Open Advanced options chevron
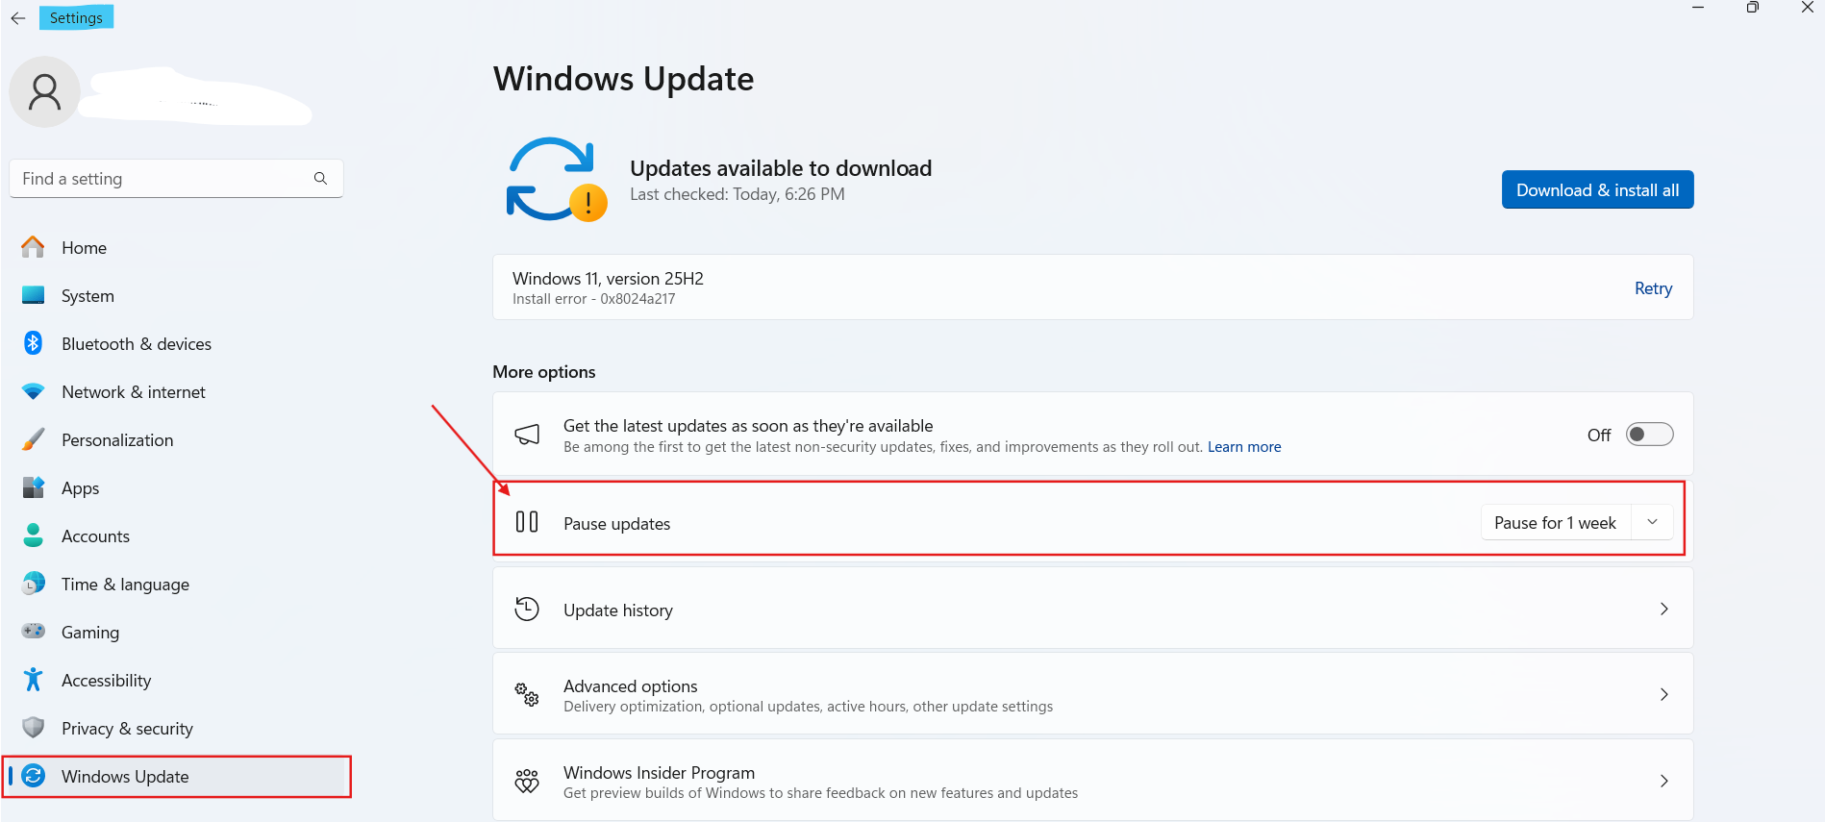Screen dimensions: 1825x822 pyautogui.click(x=1664, y=694)
